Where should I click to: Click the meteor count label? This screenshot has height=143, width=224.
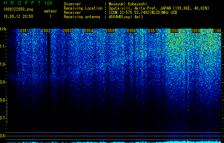[51, 11]
